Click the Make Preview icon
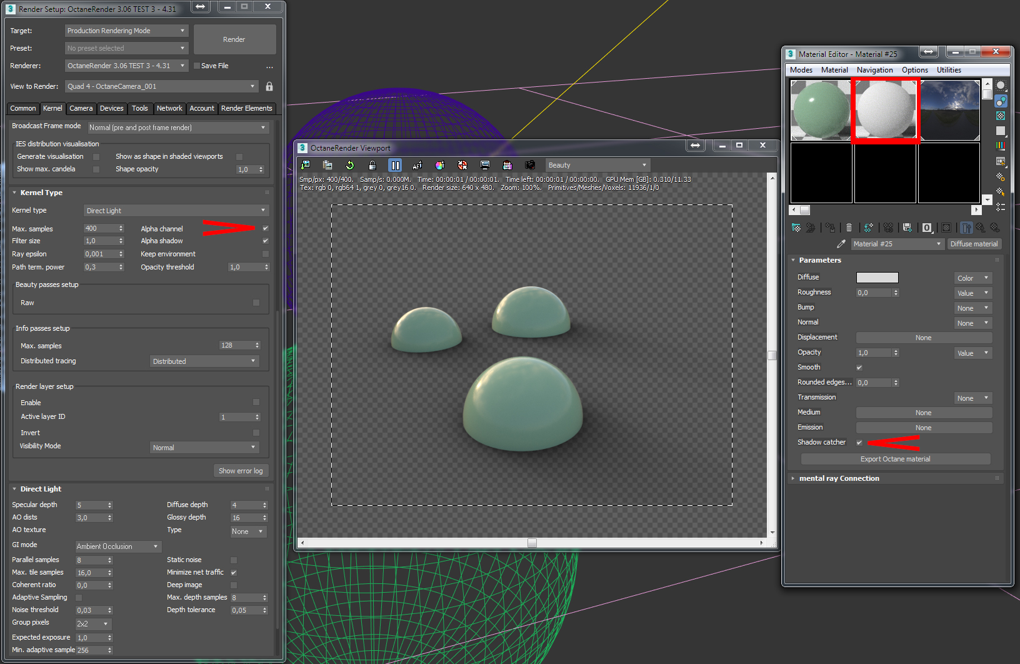Image resolution: width=1020 pixels, height=664 pixels. pyautogui.click(x=1001, y=161)
